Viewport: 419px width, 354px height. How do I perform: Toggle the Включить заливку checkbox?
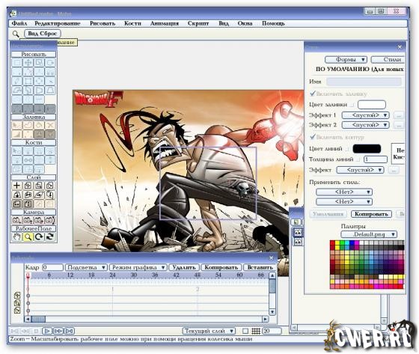(313, 94)
